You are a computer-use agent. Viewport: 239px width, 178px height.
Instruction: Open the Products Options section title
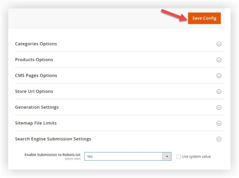34,60
